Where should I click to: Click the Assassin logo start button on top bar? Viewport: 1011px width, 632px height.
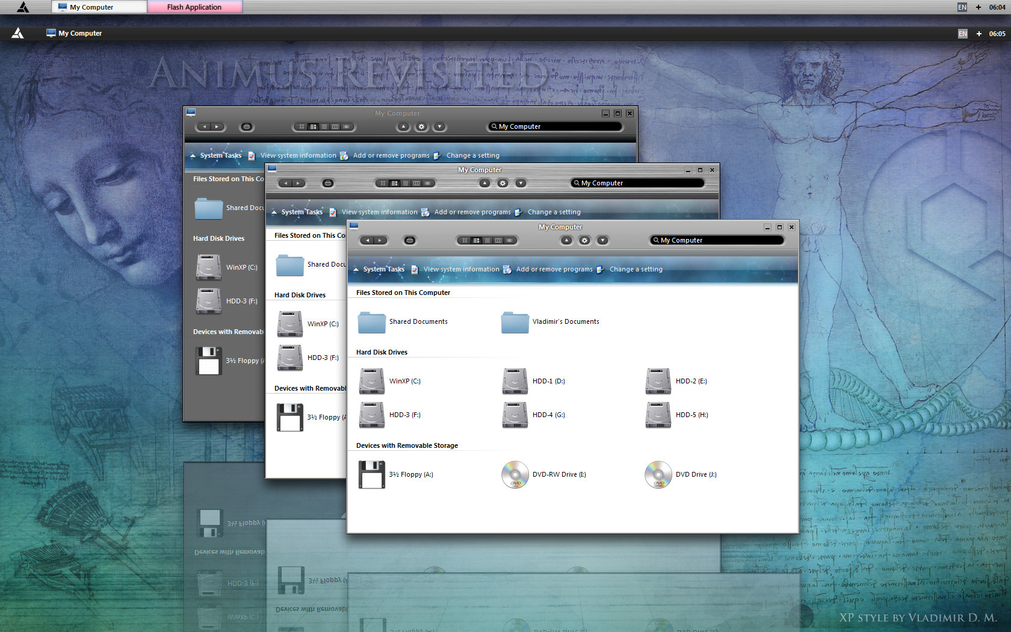click(x=23, y=7)
